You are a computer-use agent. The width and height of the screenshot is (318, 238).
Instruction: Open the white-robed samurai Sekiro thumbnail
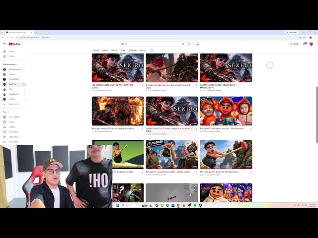(172, 68)
